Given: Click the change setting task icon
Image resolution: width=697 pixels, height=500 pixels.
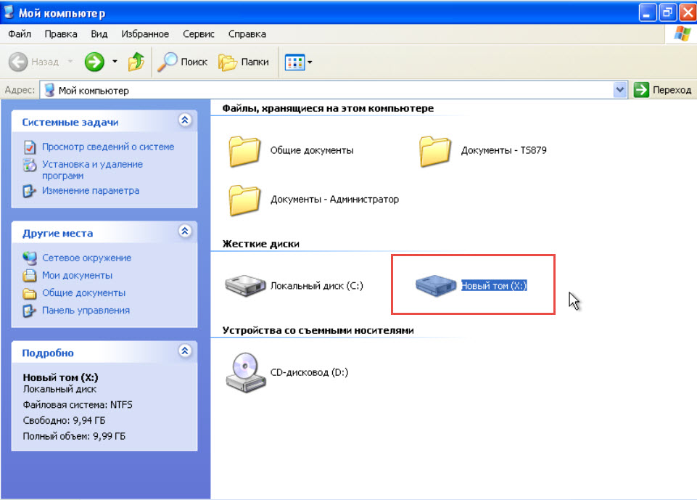Looking at the screenshot, I should [29, 192].
